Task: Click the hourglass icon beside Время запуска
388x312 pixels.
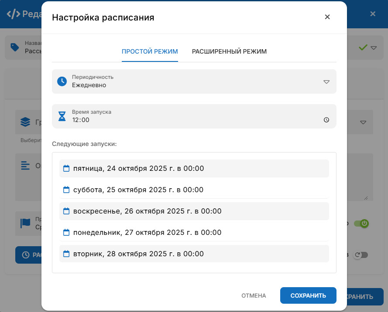Action: [62, 116]
